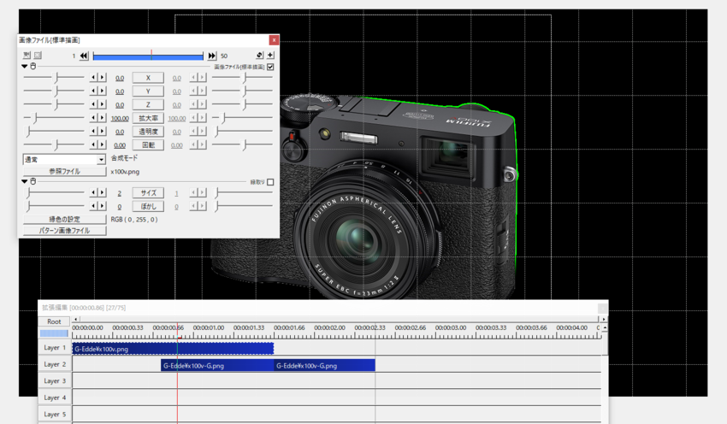This screenshot has height=424, width=727.
Task: Click the 回転 button
Action: click(148, 145)
